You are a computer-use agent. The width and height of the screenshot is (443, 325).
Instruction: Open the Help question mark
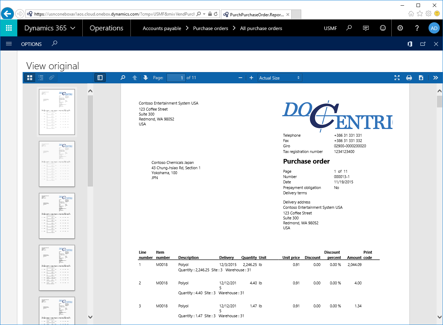417,28
